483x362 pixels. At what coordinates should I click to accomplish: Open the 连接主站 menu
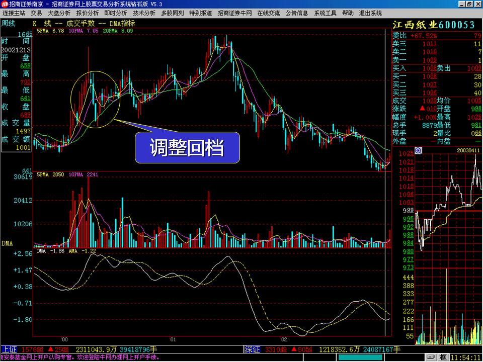click(14, 13)
